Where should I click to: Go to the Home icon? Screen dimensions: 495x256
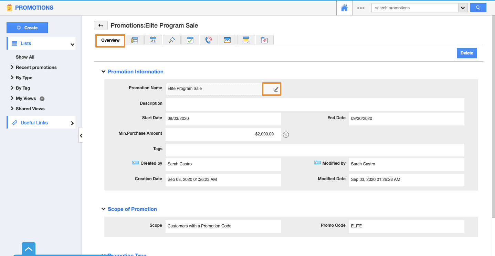click(344, 8)
